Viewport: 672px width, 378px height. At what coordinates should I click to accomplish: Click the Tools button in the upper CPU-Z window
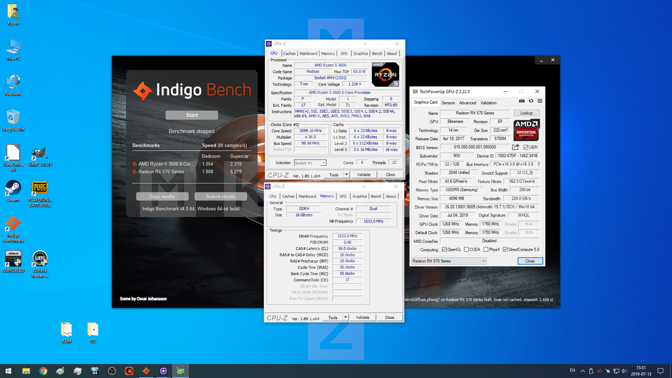[334, 175]
